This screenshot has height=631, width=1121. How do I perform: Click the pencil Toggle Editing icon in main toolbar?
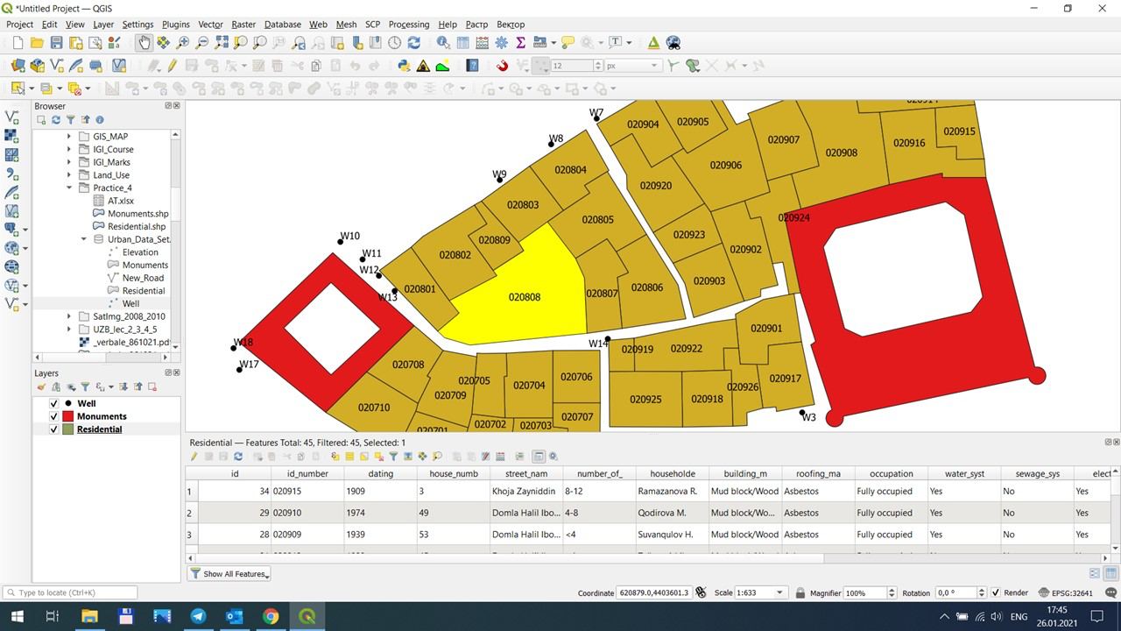click(x=173, y=66)
